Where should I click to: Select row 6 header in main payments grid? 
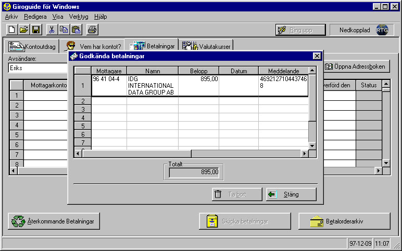[17, 145]
